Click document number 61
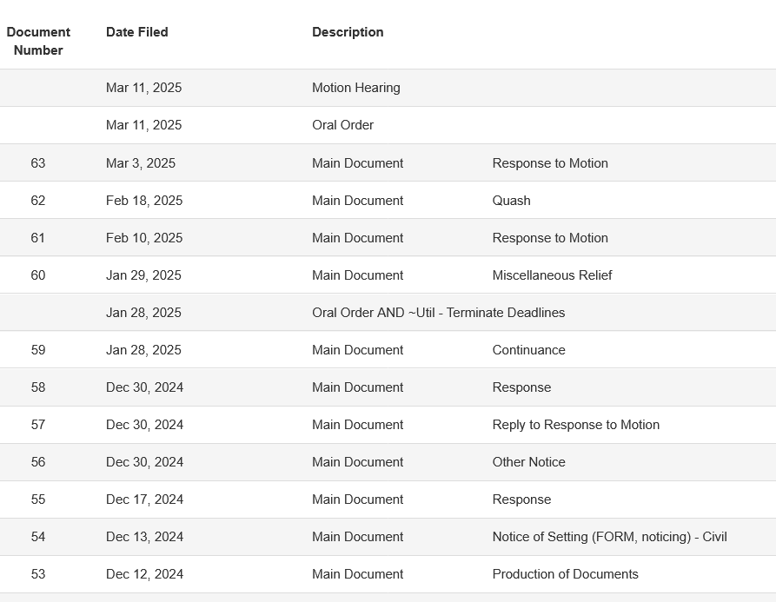This screenshot has width=776, height=602. click(38, 238)
